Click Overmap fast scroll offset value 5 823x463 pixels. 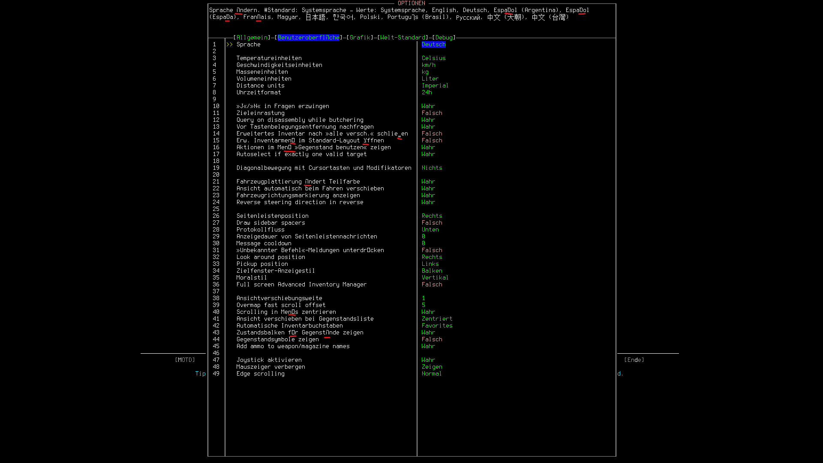(x=424, y=305)
